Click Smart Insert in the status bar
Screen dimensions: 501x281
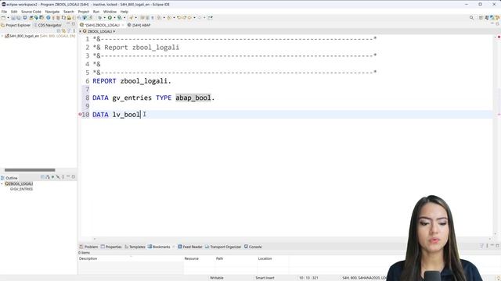[265, 278]
